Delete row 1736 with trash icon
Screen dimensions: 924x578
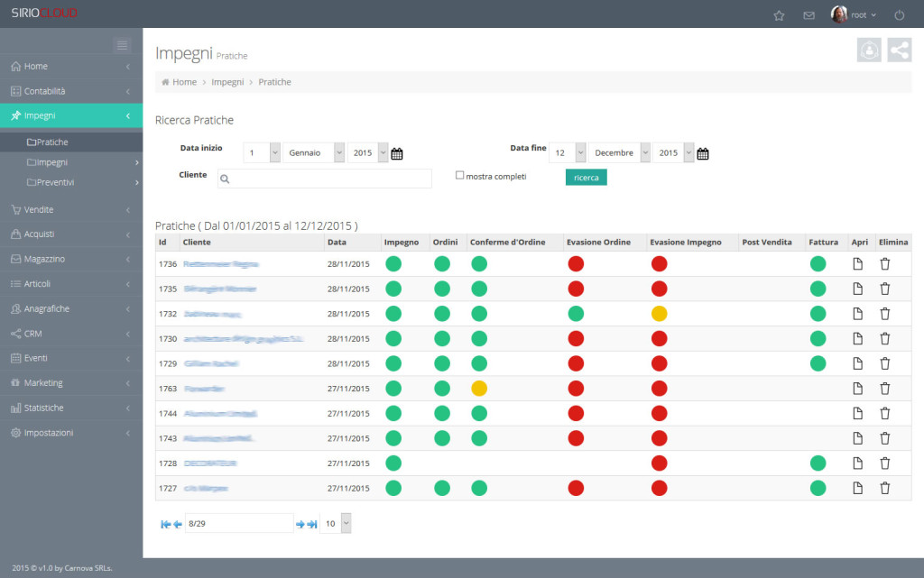coord(884,263)
